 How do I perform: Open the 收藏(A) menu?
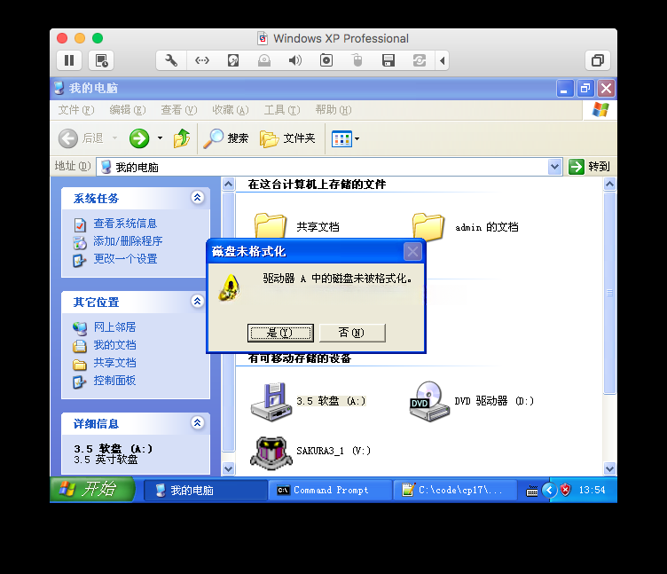click(x=231, y=110)
